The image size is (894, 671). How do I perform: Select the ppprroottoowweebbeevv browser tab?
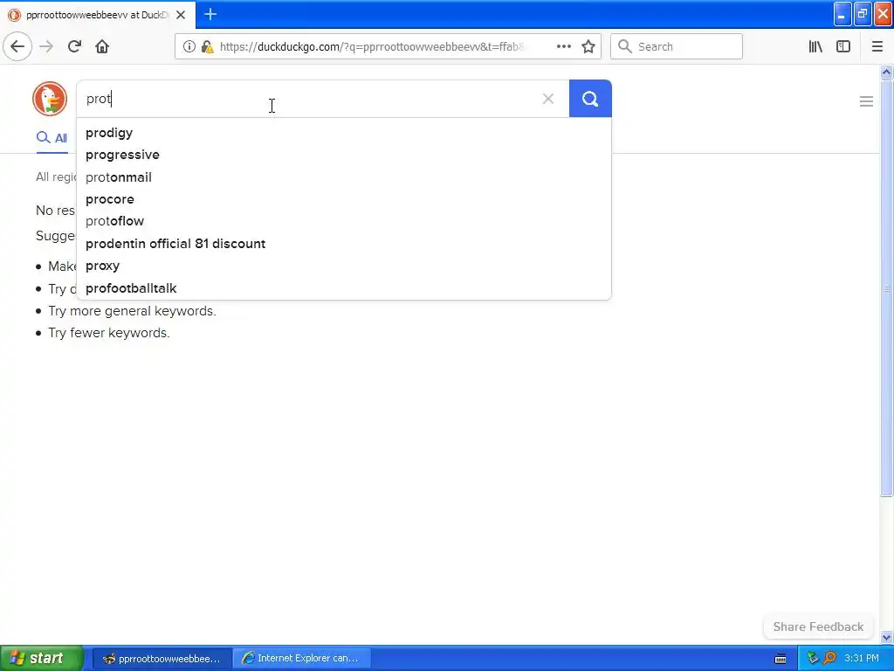point(97,15)
